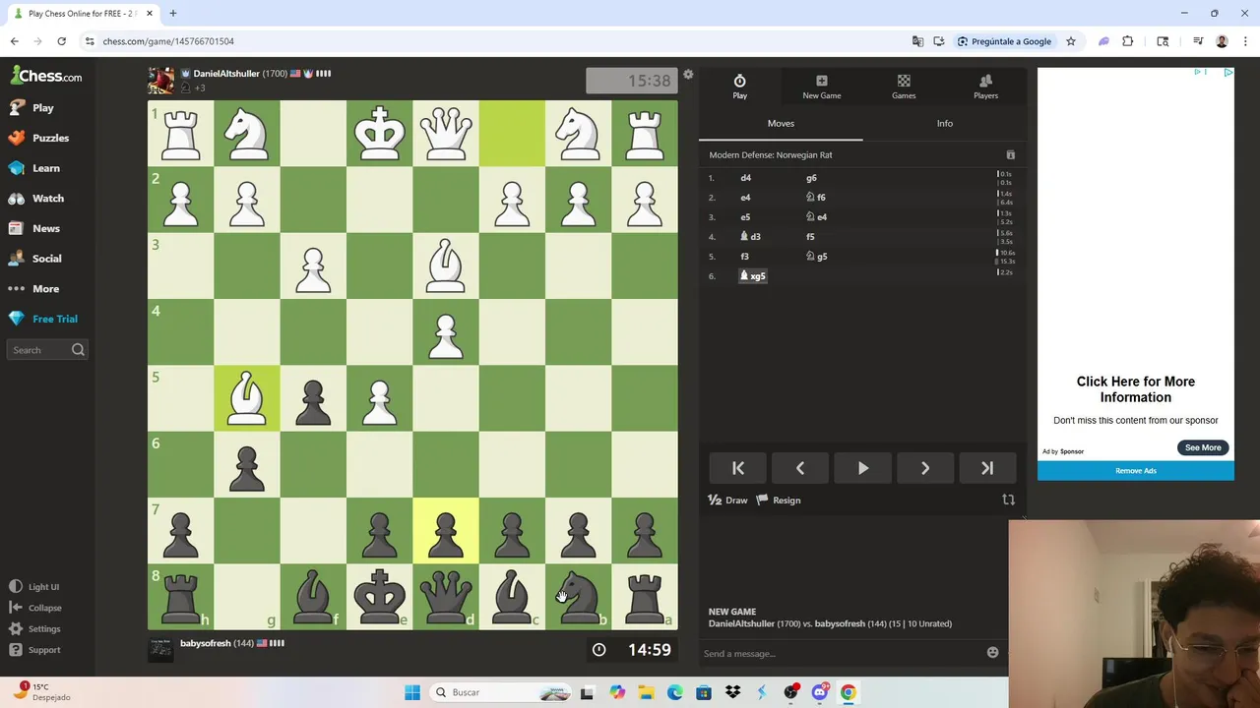Open a new browser tab
This screenshot has height=708, width=1260.
[x=172, y=14]
